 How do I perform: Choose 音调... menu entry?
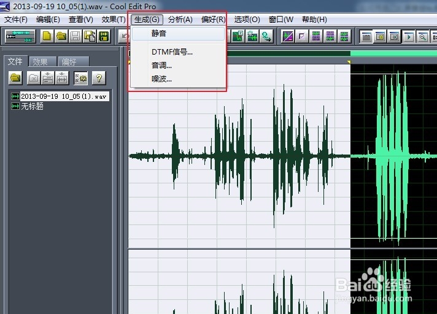(x=178, y=66)
